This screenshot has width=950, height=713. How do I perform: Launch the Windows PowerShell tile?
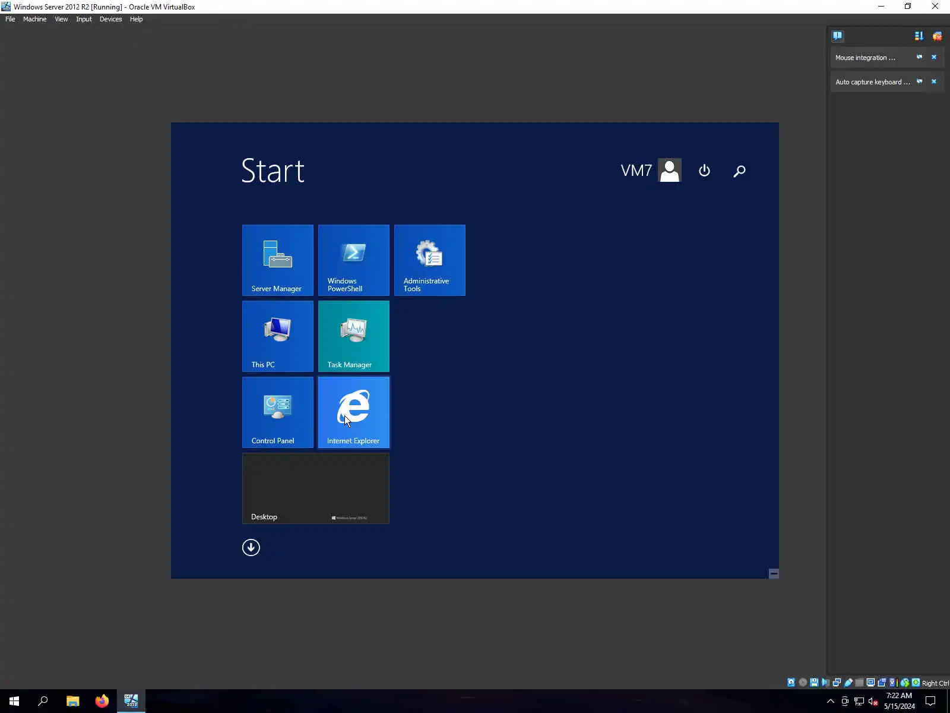354,260
